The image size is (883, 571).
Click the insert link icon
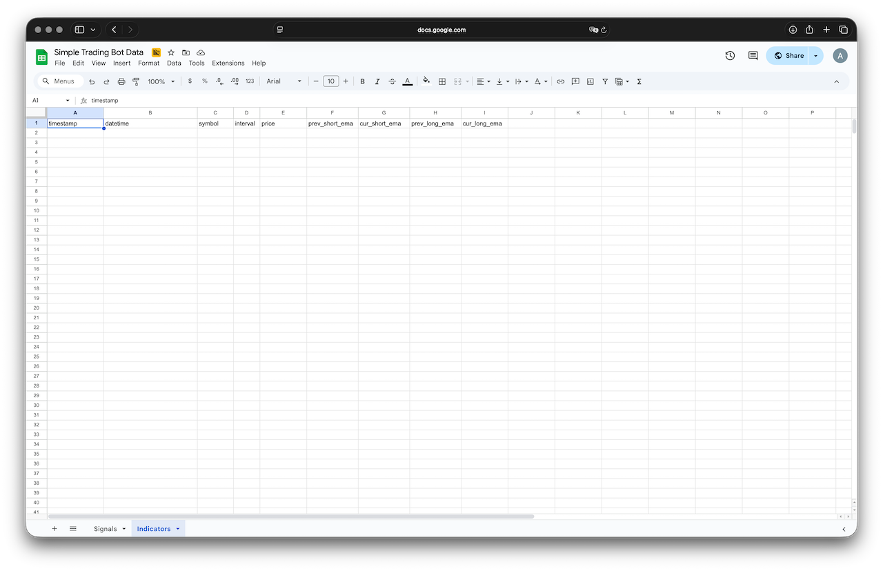[x=560, y=81]
